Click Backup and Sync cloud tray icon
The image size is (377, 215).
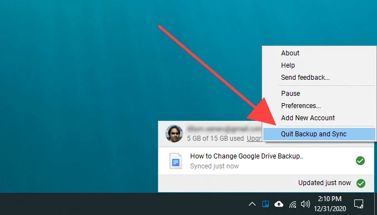[x=279, y=204]
